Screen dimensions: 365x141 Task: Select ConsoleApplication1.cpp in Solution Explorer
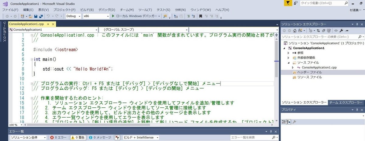(319, 67)
